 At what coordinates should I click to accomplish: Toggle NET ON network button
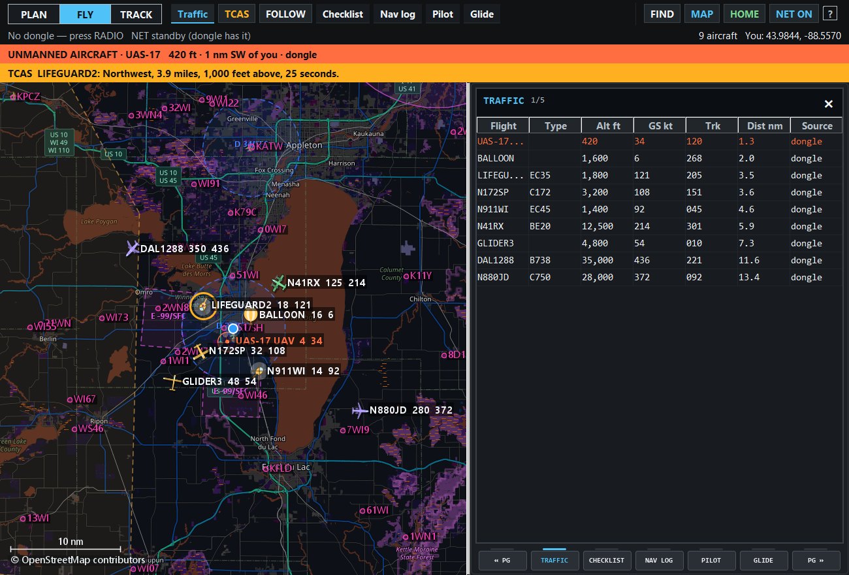point(794,14)
